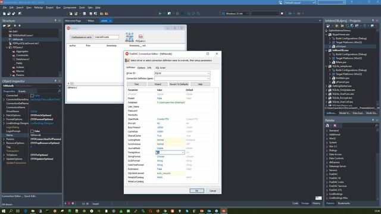This screenshot has height=214, width=381.
Task: Click the Database parameter value cell
Action: tap(171, 102)
